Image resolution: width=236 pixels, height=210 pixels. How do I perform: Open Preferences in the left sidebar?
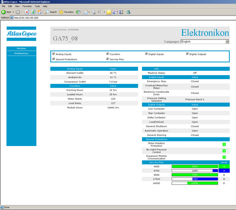pos(21,53)
